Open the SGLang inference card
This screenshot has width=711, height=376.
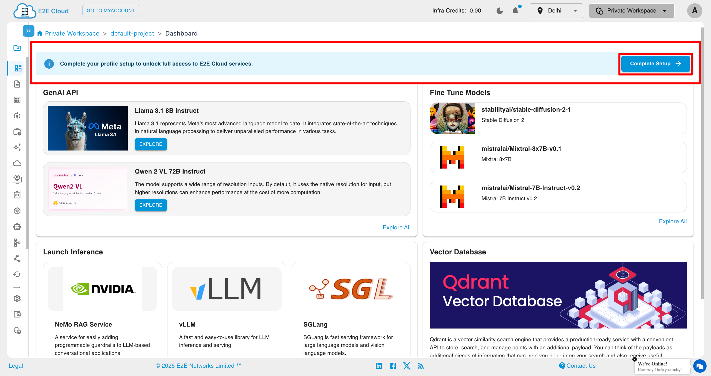pos(351,310)
